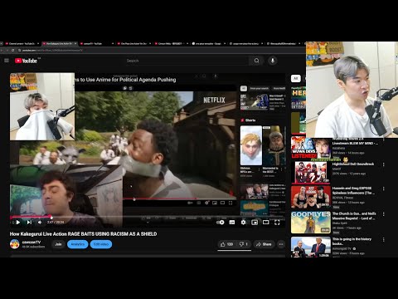Open the GOODBYES thumbnail video
The height and width of the screenshot is (299, 398).
pyautogui.click(x=311, y=223)
